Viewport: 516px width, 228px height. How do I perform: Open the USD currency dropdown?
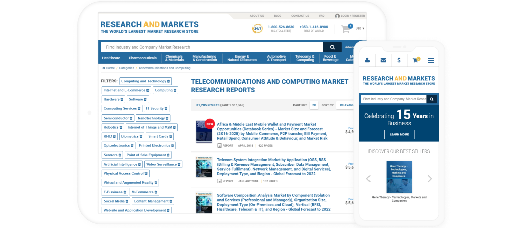point(360,28)
